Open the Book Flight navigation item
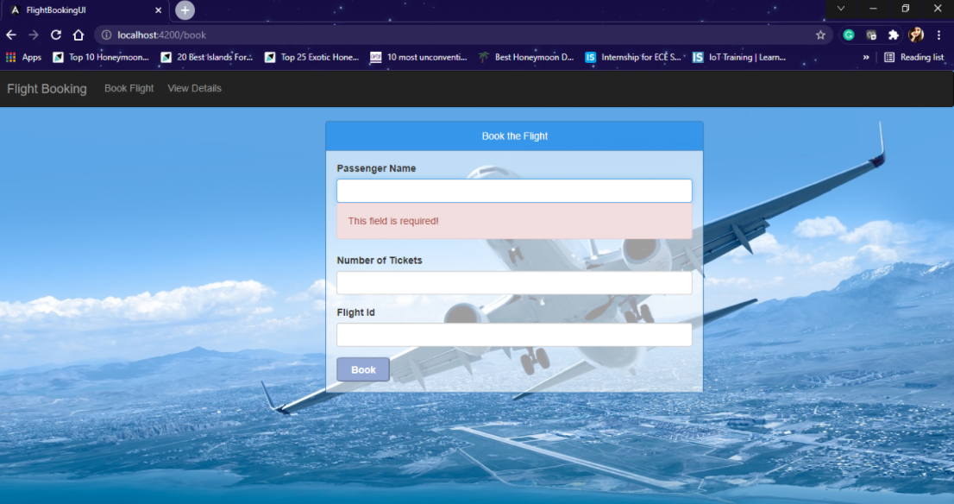The image size is (954, 504). click(x=128, y=88)
